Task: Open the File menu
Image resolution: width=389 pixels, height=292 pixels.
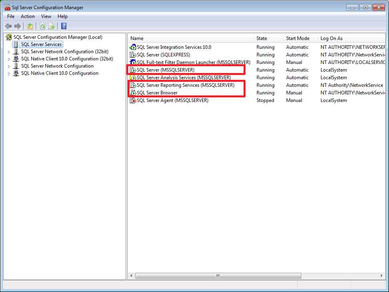Action: coord(11,16)
